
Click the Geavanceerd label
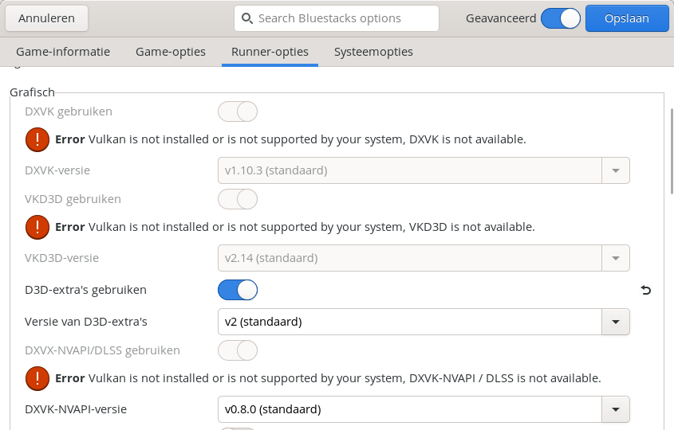(501, 18)
